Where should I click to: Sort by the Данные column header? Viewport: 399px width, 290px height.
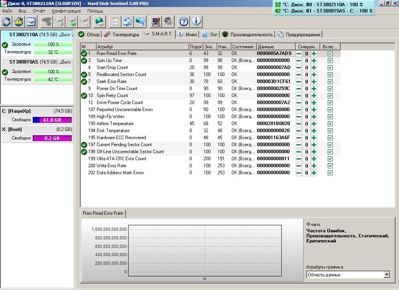[x=276, y=47]
